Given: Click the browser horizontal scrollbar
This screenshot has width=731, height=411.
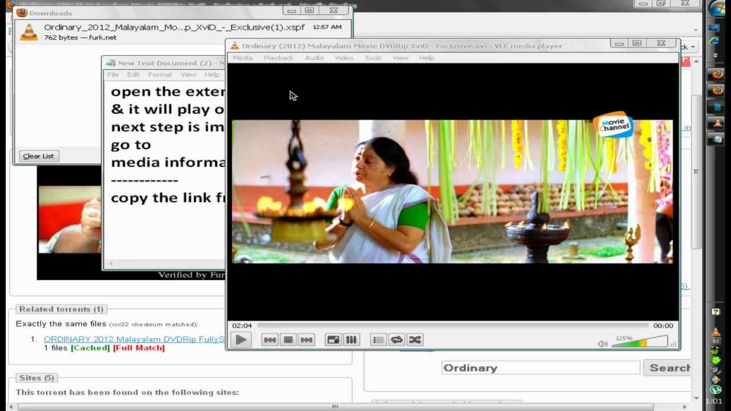Looking at the screenshot, I should (336, 406).
